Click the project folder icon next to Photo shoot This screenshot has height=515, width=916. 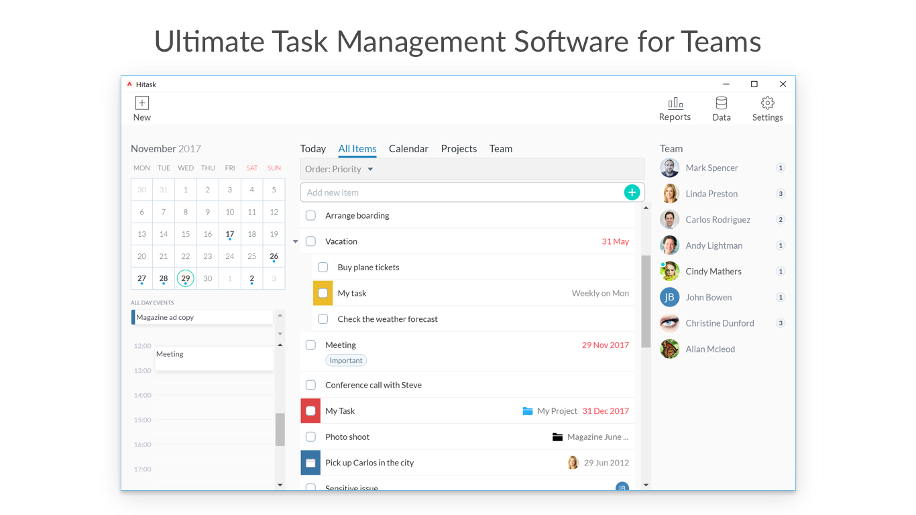tap(558, 437)
